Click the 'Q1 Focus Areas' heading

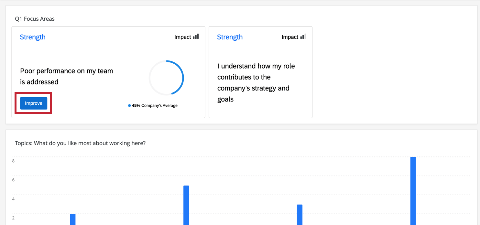point(35,19)
